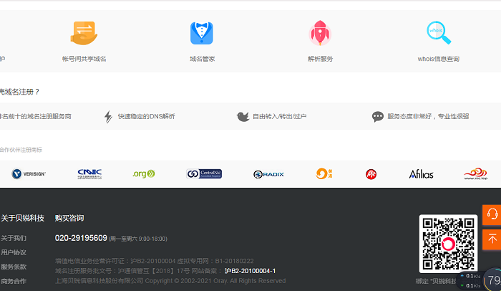501x291 pixels.
Task: Click the Radix partner logo
Action: 268,174
